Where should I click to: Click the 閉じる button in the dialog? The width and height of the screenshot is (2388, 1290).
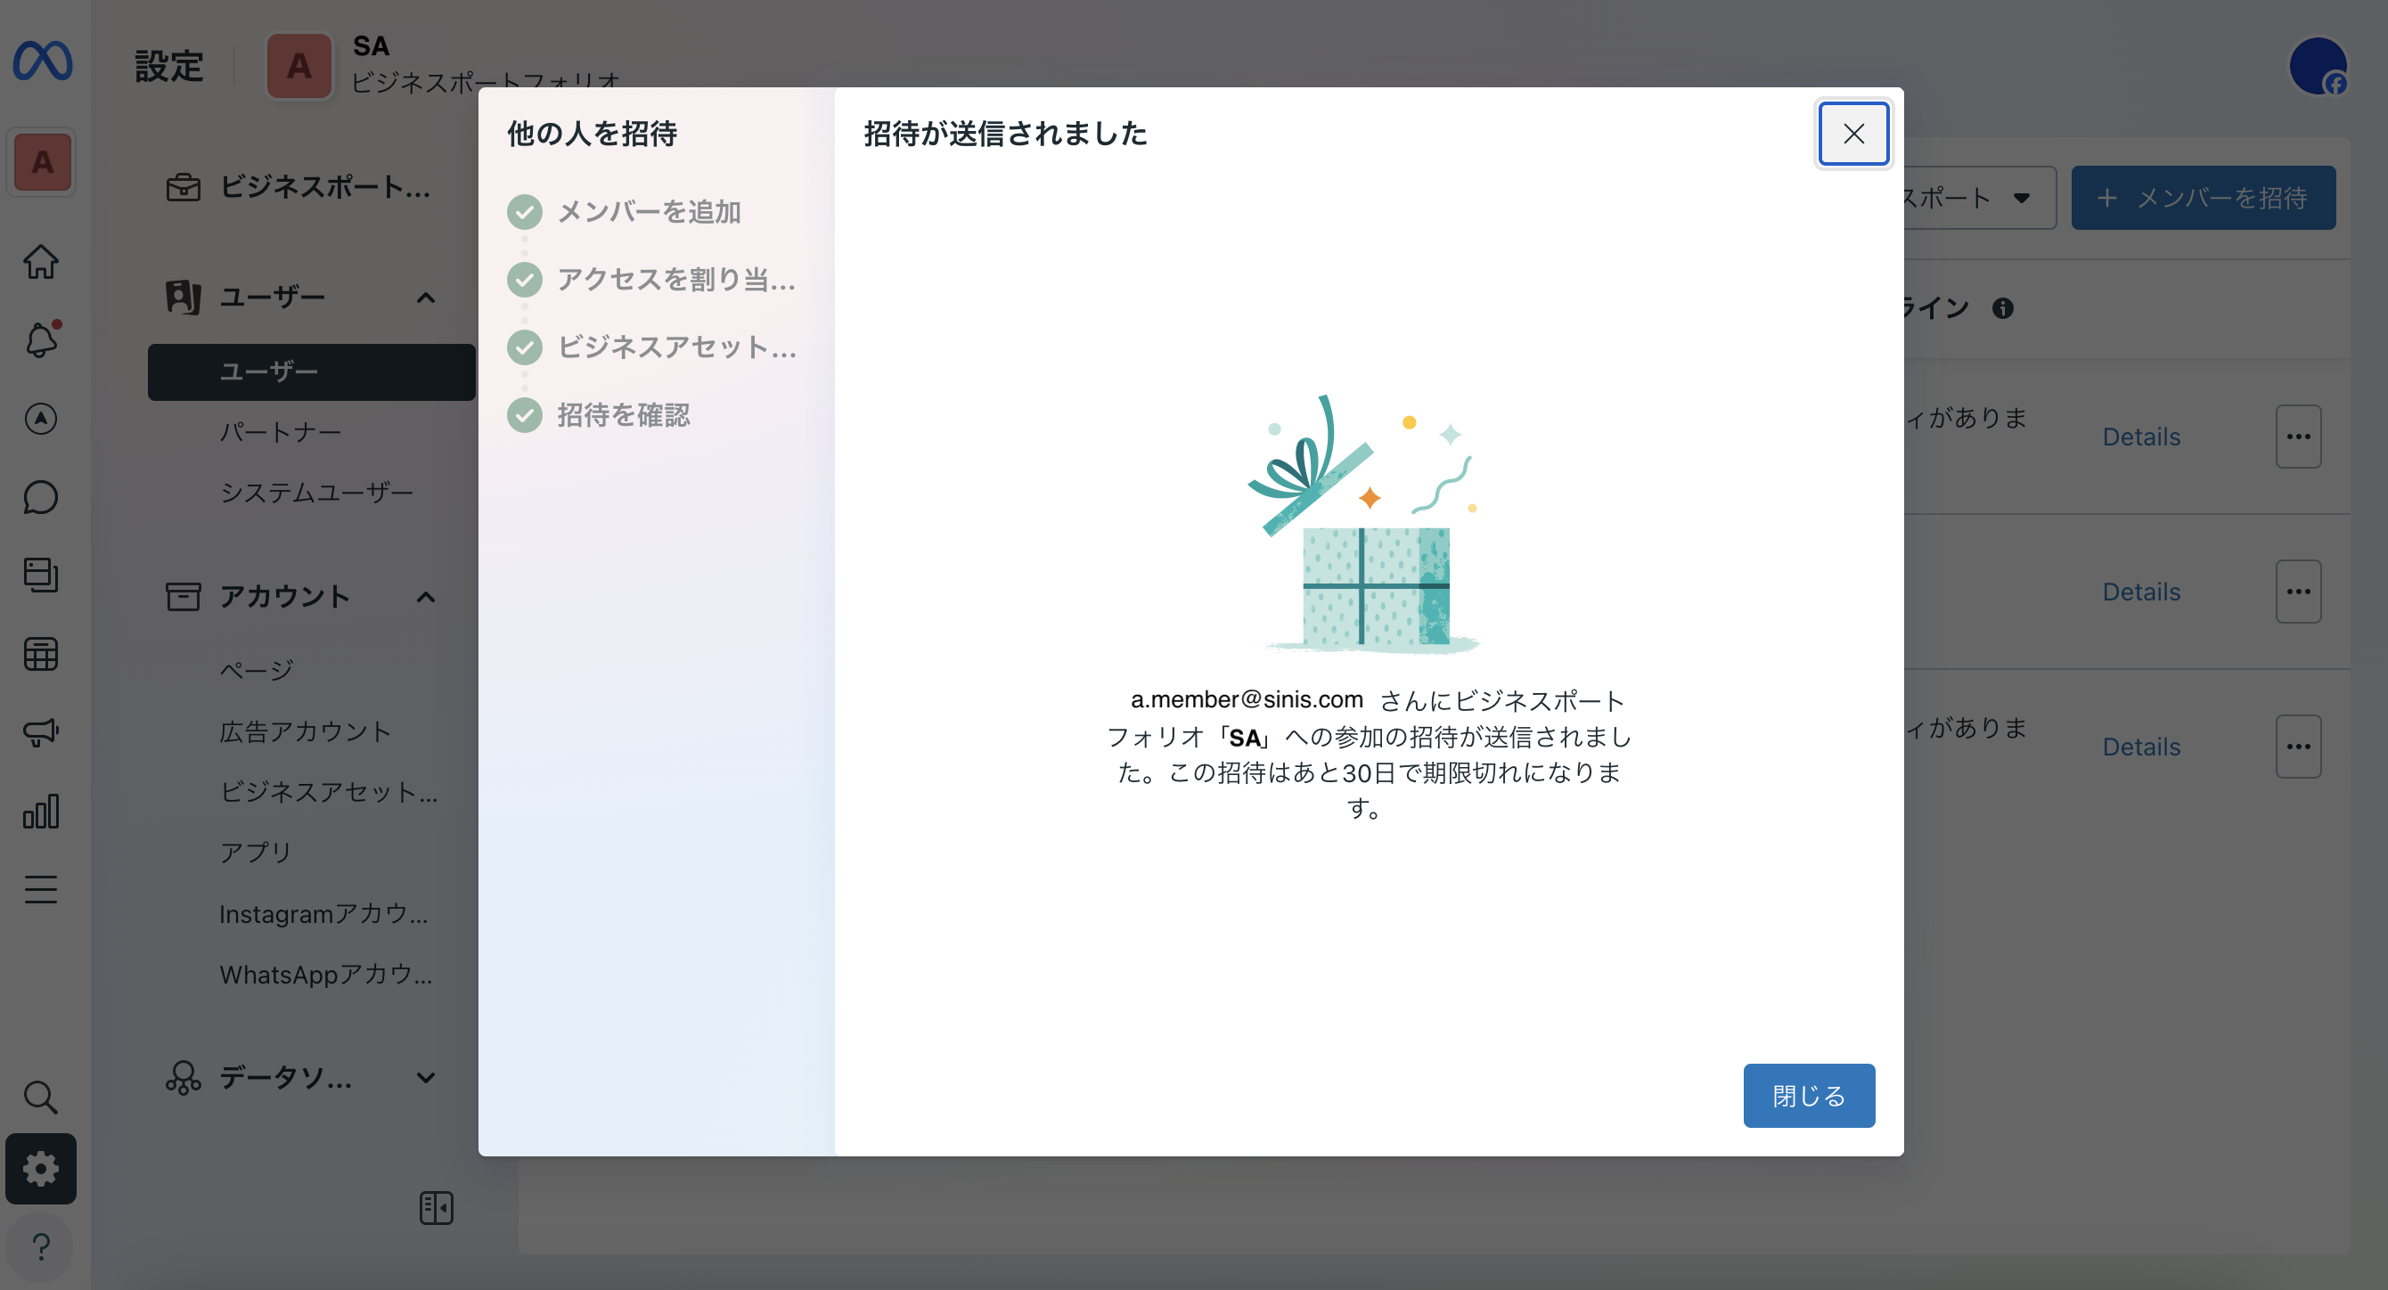coord(1808,1096)
